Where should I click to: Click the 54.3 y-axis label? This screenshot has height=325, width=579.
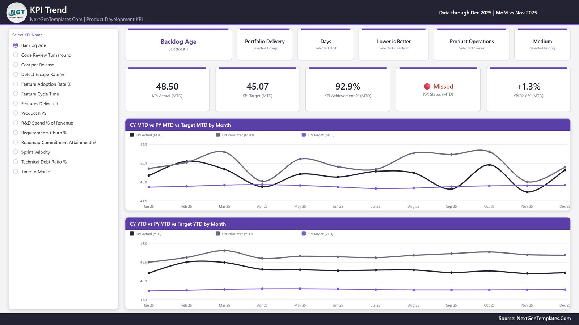click(x=144, y=144)
